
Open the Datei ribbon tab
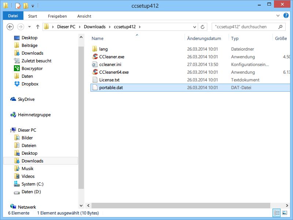13,16
